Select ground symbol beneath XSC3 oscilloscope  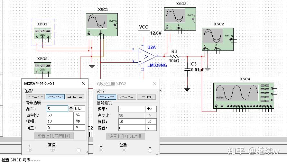170,46
